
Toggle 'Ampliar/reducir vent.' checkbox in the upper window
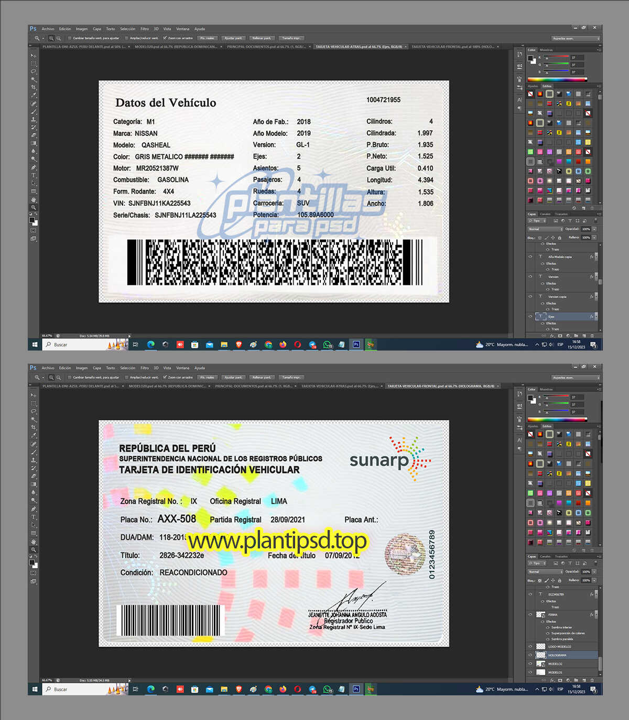[127, 38]
